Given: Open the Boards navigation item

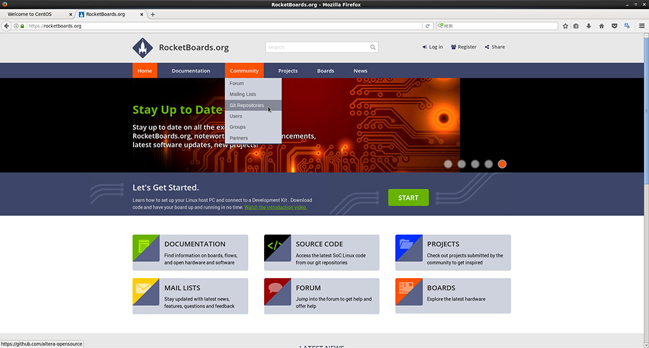Looking at the screenshot, I should pos(325,71).
